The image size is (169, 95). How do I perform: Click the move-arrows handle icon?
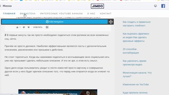[111, 22]
